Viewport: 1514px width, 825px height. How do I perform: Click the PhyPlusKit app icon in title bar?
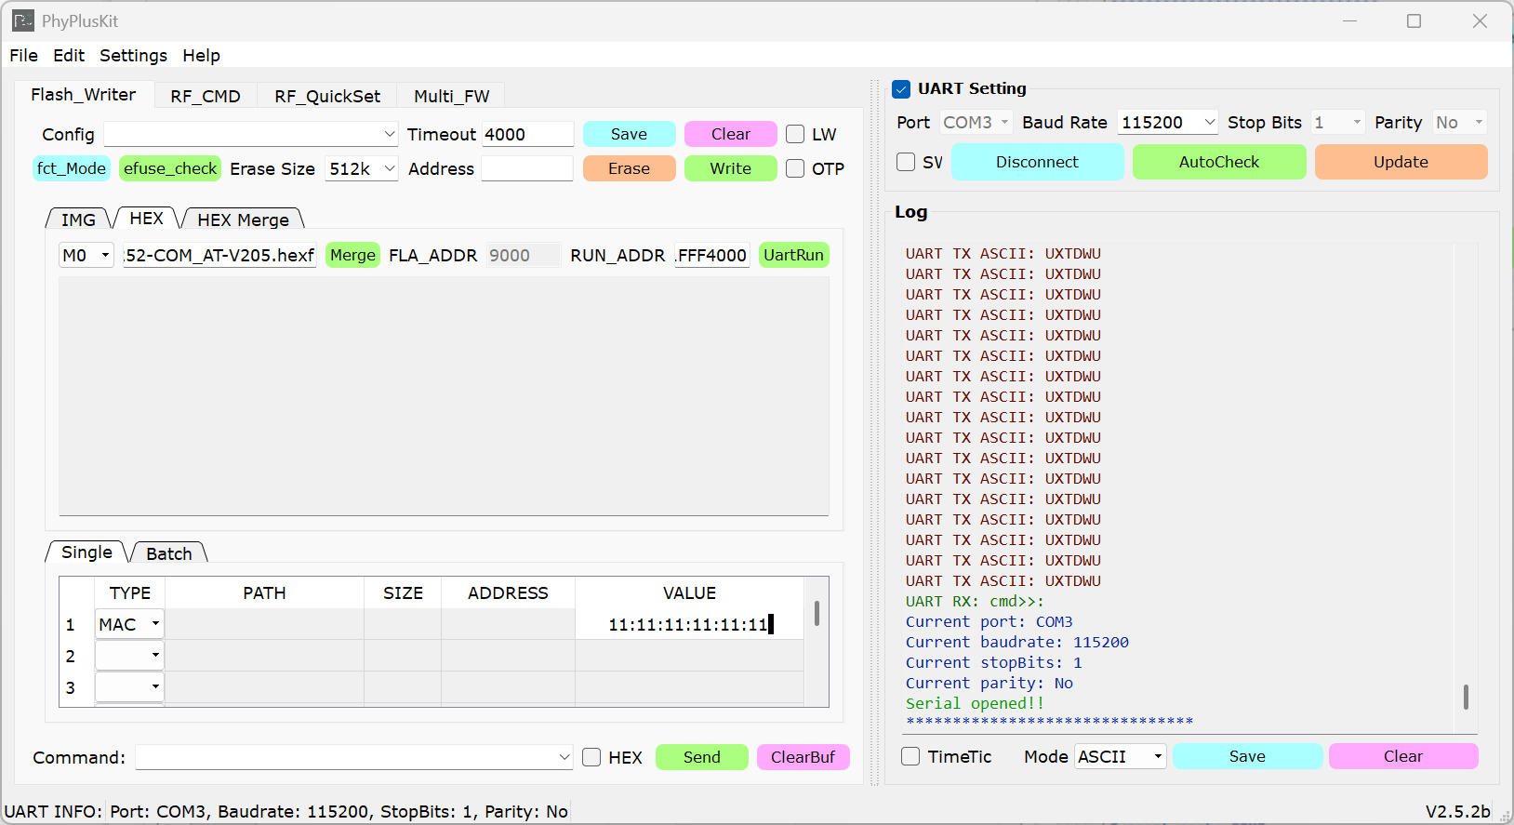(x=23, y=20)
